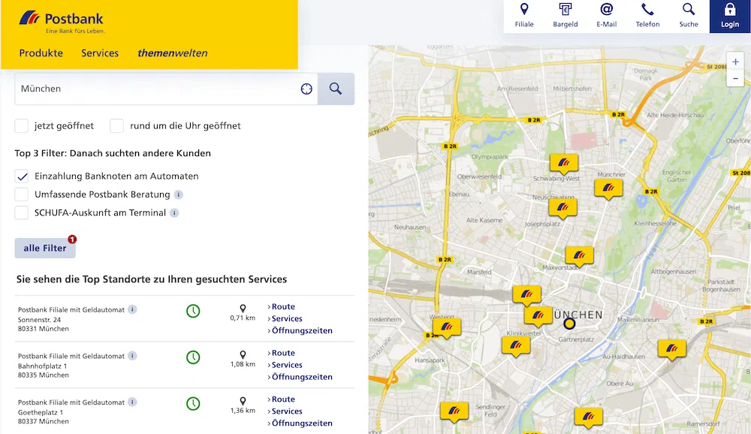Open the Postbank logo homepage
751x434 pixels.
point(62,22)
